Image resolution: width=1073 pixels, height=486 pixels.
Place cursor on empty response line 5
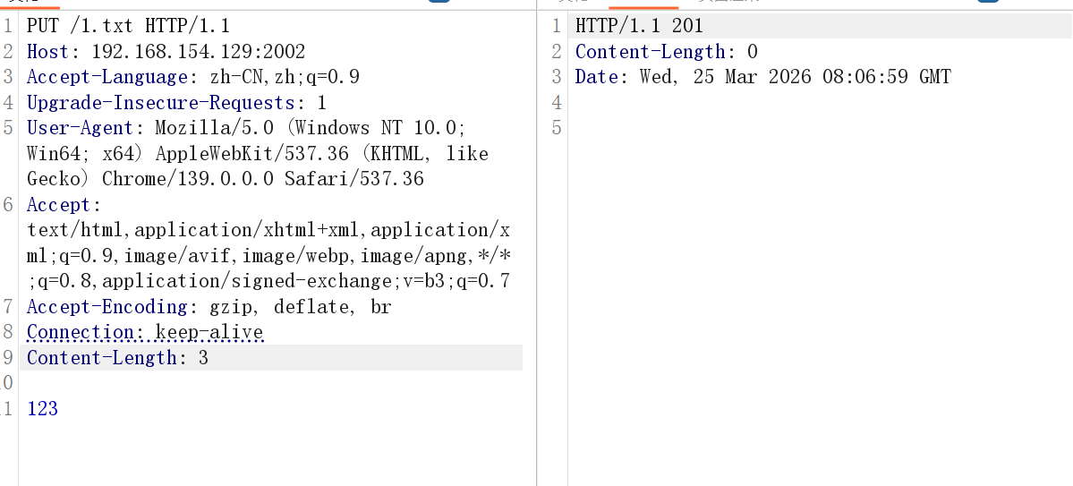coord(820,128)
